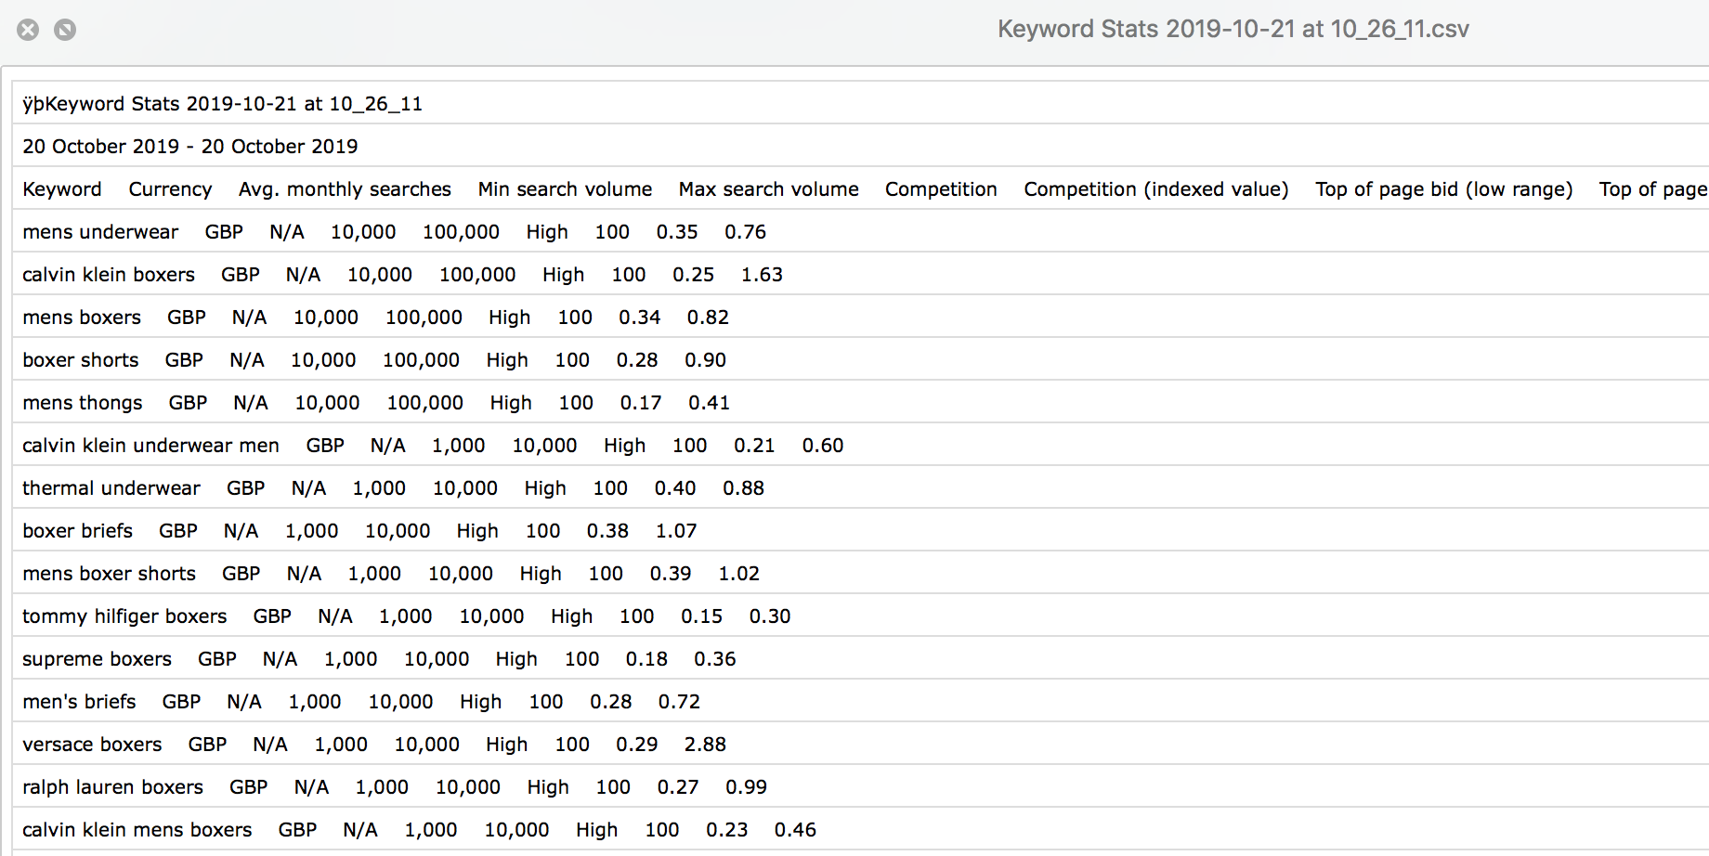Select the 'Avg. monthly searches' header

coord(345,189)
